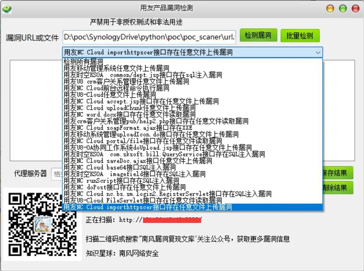Click the 保存结果 button
Viewport: 364px width, 271px height.
click(x=338, y=173)
